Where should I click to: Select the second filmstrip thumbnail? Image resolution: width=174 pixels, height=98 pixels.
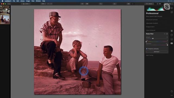click(5, 19)
